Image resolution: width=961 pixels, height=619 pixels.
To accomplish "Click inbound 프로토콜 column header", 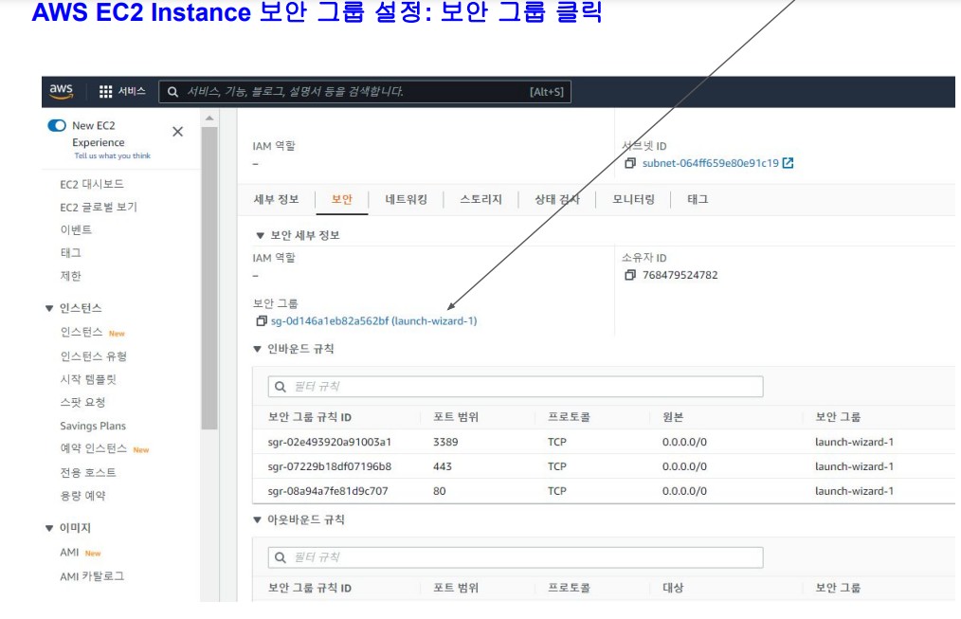I will pos(569,417).
